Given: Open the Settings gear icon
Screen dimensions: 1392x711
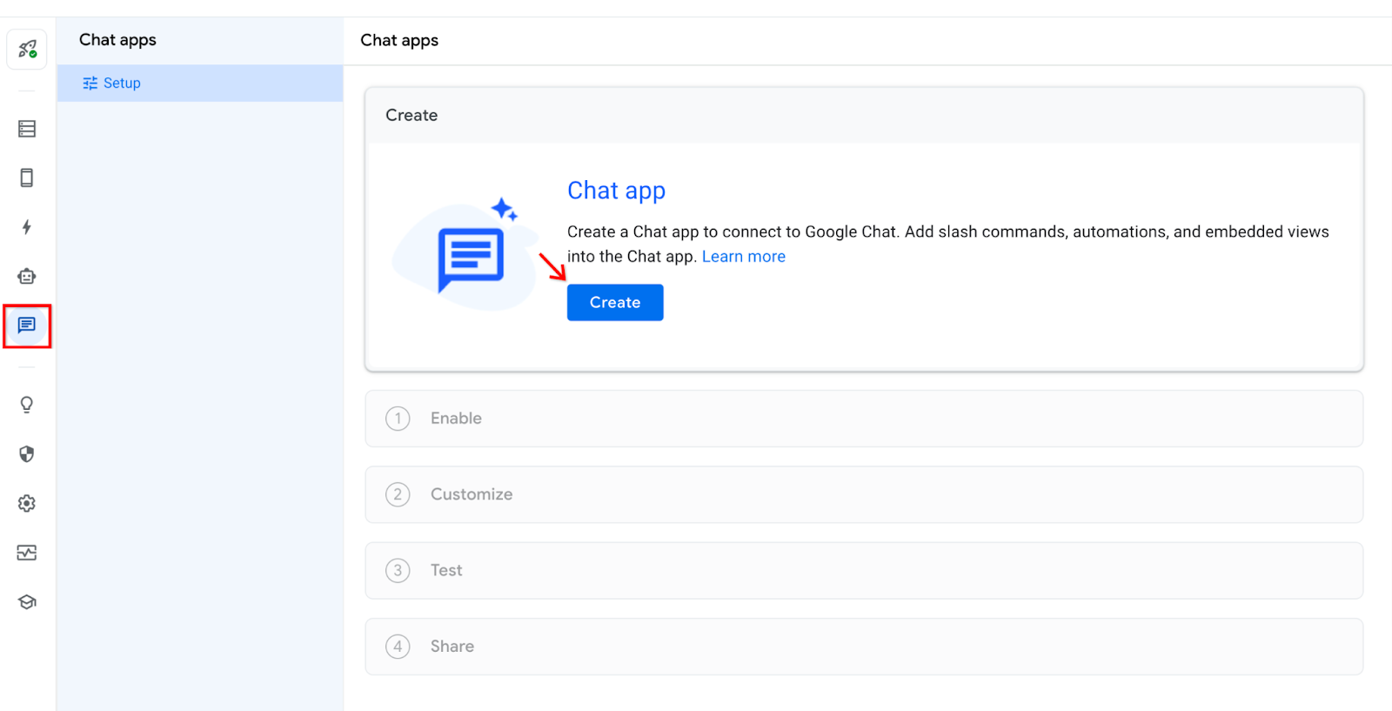Looking at the screenshot, I should pos(27,503).
